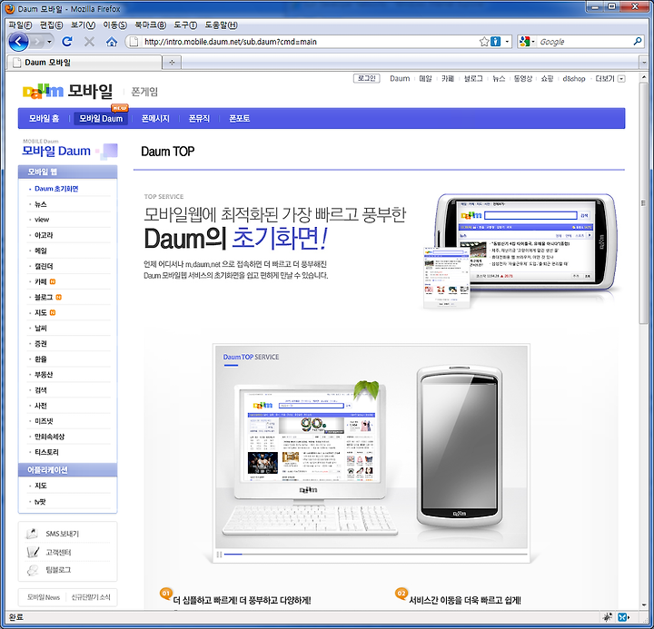The width and height of the screenshot is (654, 629).
Task: Open the back history dropdown arrow
Action: [49, 41]
